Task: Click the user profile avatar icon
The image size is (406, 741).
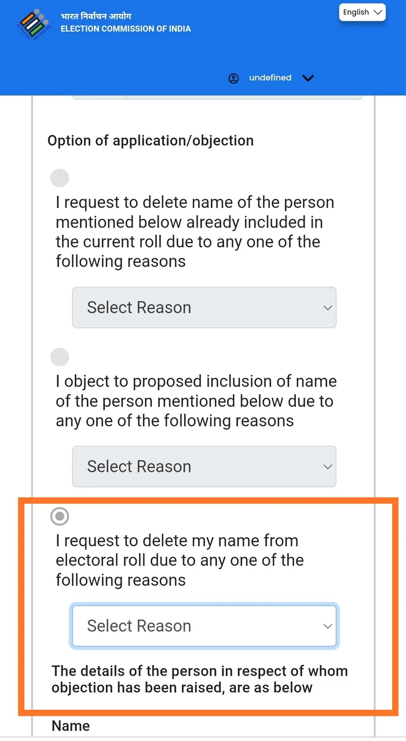Action: [233, 78]
